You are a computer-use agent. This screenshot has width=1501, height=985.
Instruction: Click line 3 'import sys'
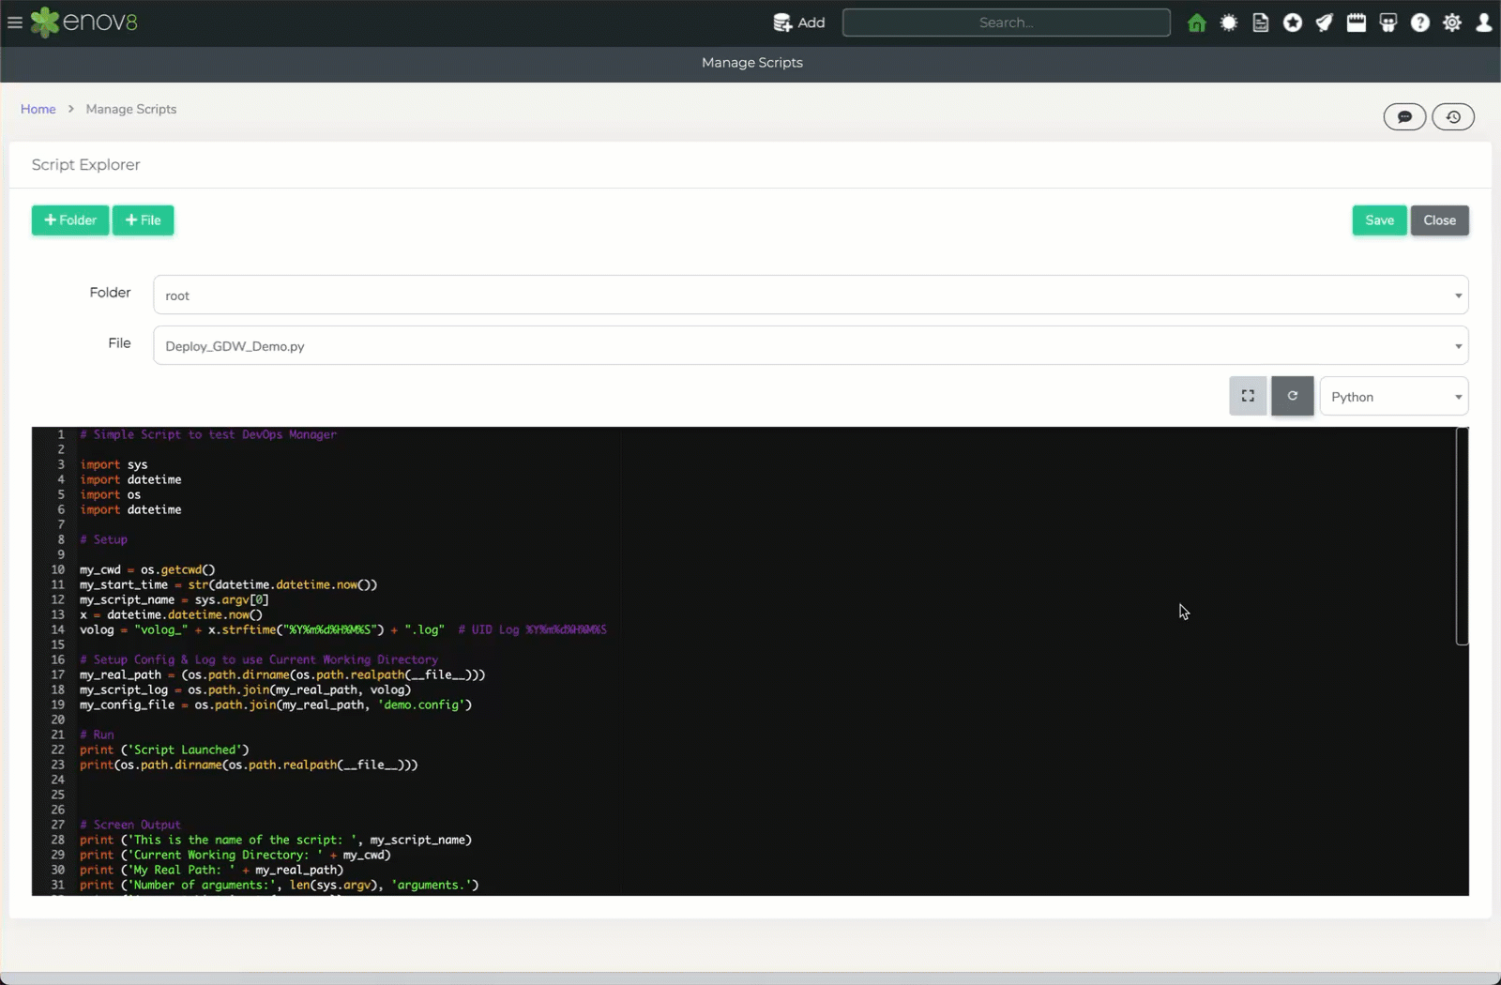click(114, 464)
